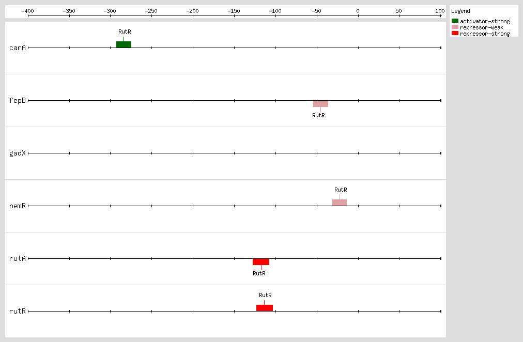This screenshot has height=342, width=523.
Task: Click the -200 axis tick label
Action: pos(192,11)
